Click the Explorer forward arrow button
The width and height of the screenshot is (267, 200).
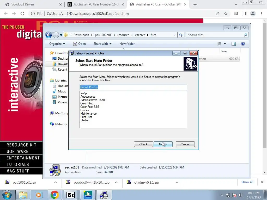point(56,35)
